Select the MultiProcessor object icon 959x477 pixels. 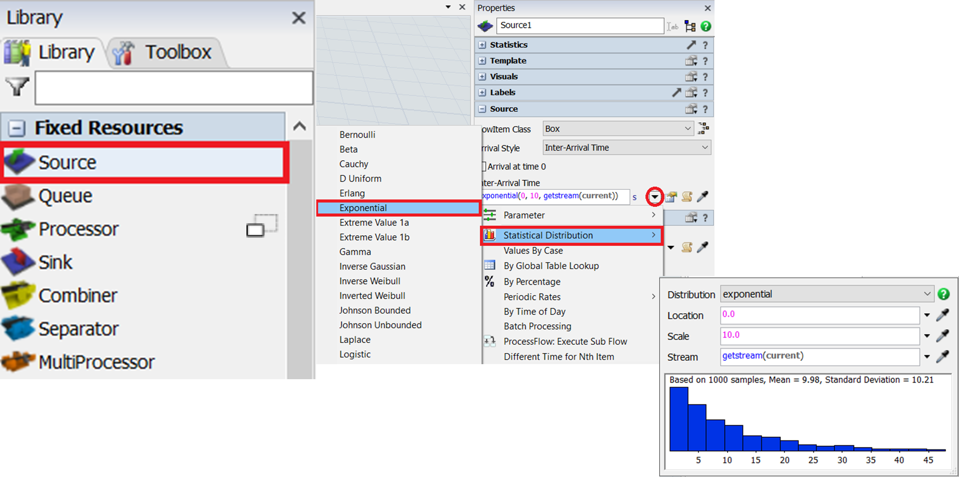click(x=18, y=362)
